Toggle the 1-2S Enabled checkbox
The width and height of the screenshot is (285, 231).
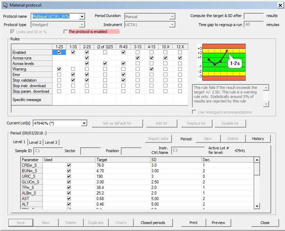pos(59,52)
